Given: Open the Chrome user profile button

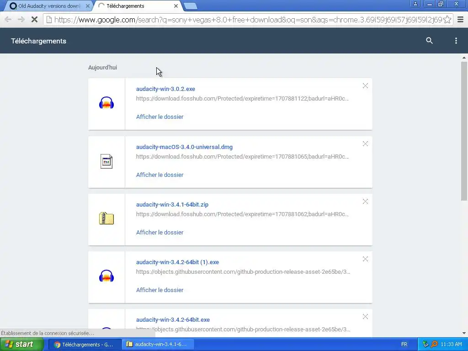Looking at the screenshot, I should [415, 4].
